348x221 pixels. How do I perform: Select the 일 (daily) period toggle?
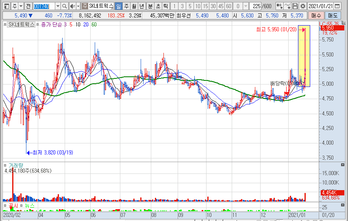tap(118, 6)
